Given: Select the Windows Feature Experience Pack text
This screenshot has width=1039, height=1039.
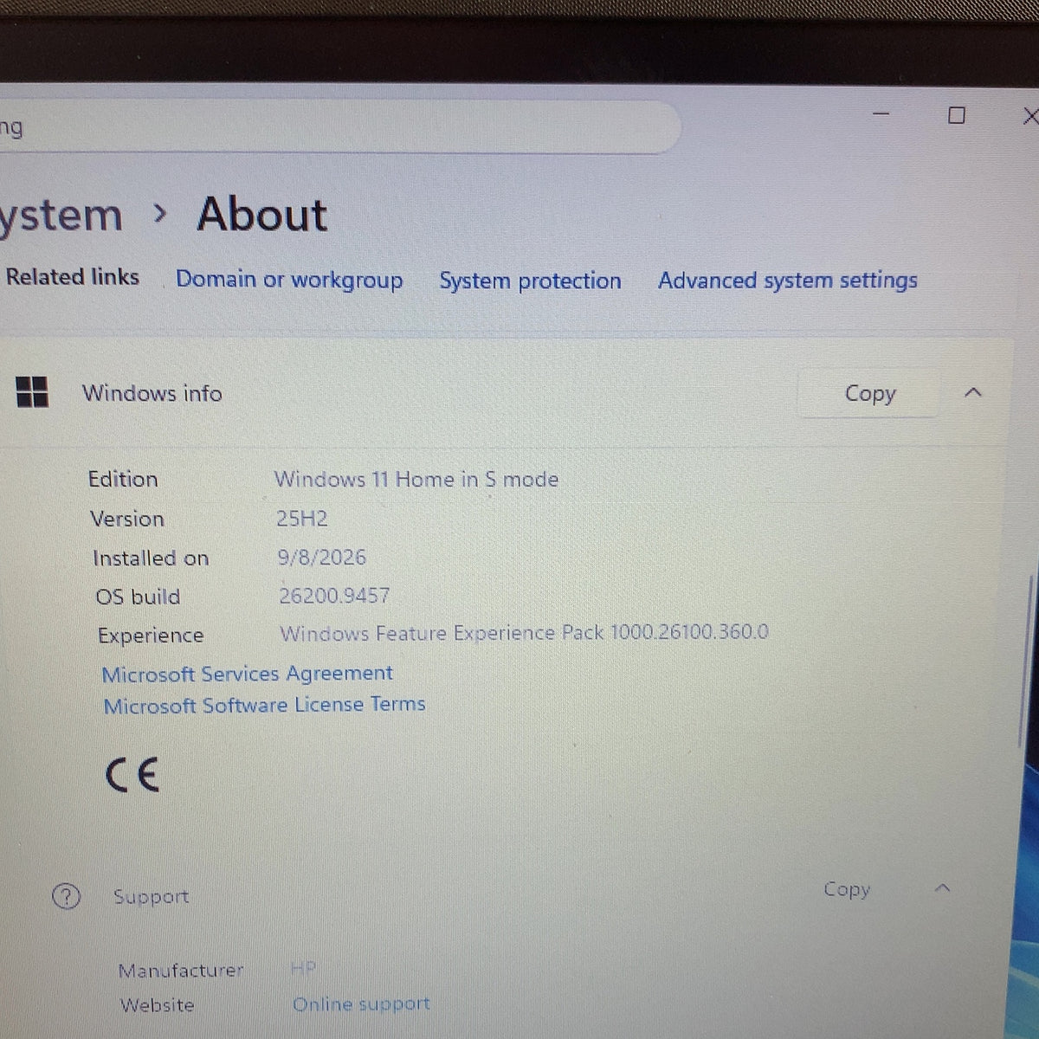Looking at the screenshot, I should tap(524, 633).
